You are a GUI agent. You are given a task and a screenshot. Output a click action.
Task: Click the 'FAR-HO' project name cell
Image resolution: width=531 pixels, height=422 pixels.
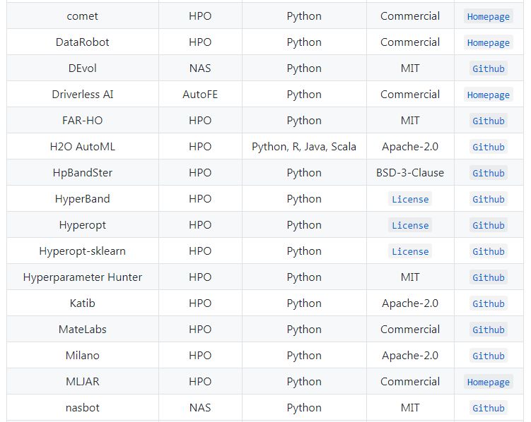(x=82, y=120)
